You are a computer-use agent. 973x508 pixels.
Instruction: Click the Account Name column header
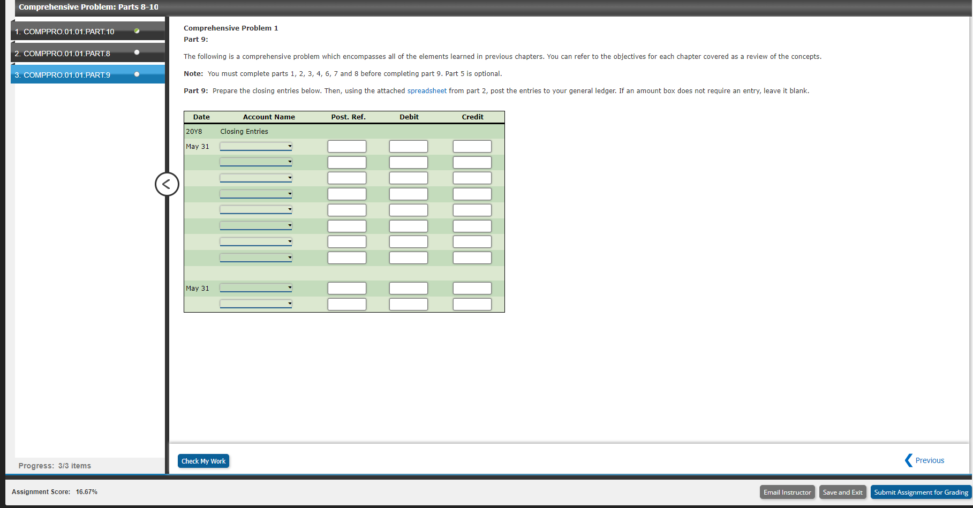[x=269, y=117]
